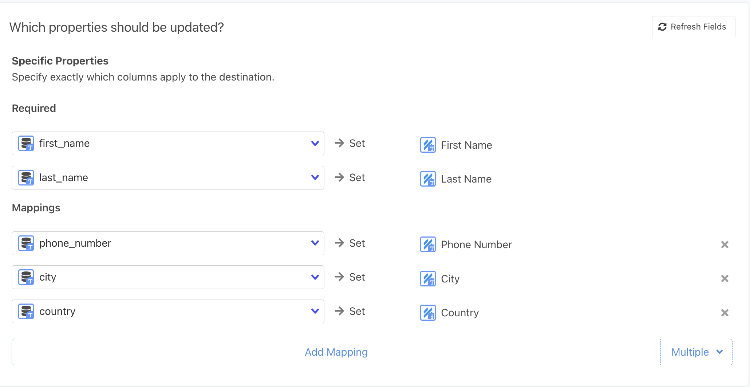Expand the first_name column dropdown
Image resolution: width=750 pixels, height=387 pixels.
[x=315, y=144]
